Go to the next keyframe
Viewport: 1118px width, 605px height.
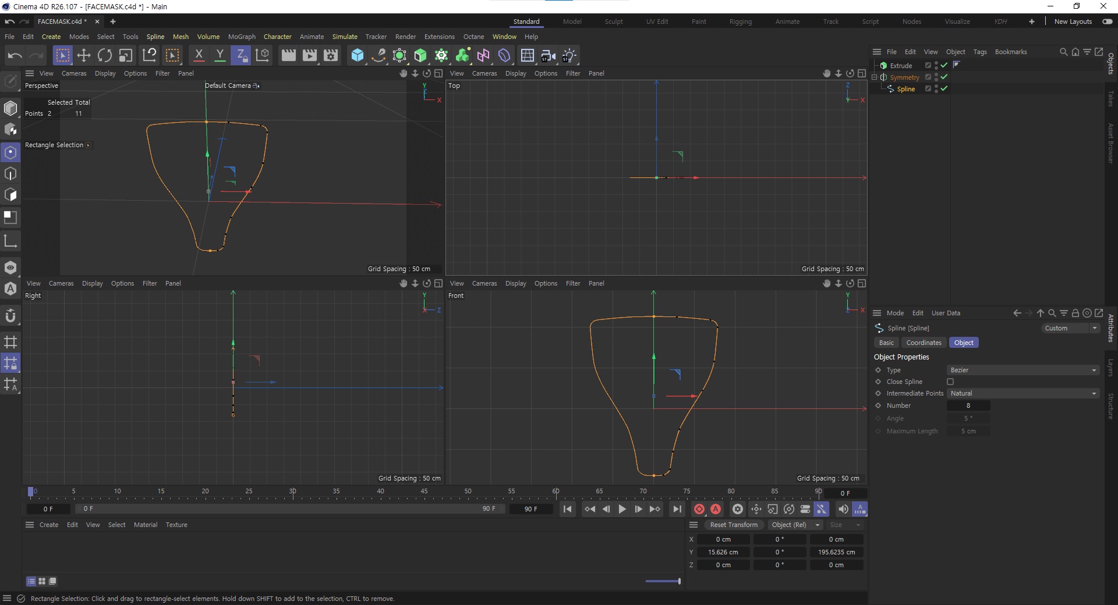(655, 509)
